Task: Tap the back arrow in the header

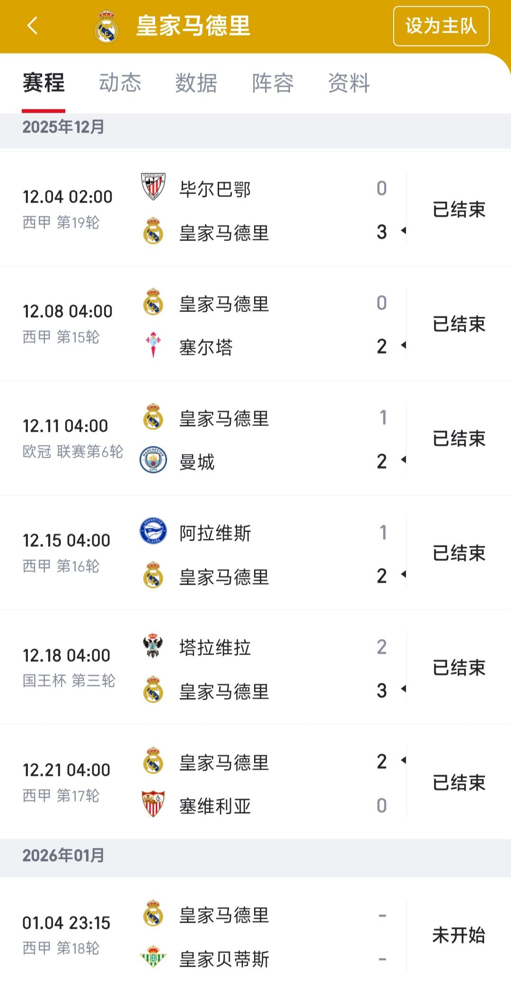Action: [32, 26]
